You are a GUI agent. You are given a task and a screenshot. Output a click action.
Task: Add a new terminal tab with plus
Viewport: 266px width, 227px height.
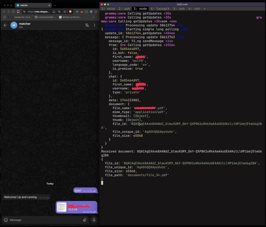point(204,9)
